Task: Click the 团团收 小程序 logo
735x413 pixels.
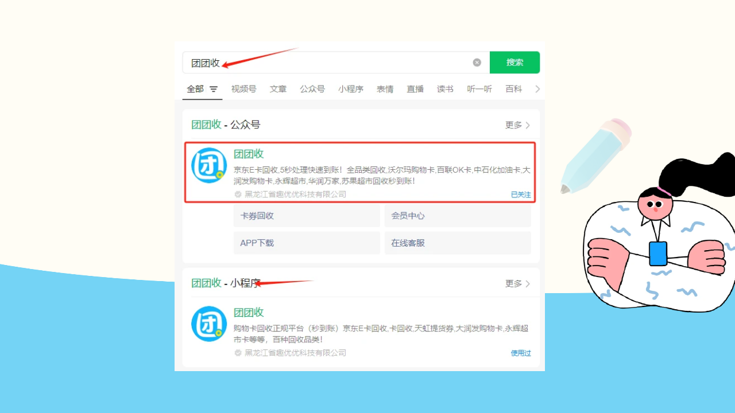Action: tap(209, 324)
